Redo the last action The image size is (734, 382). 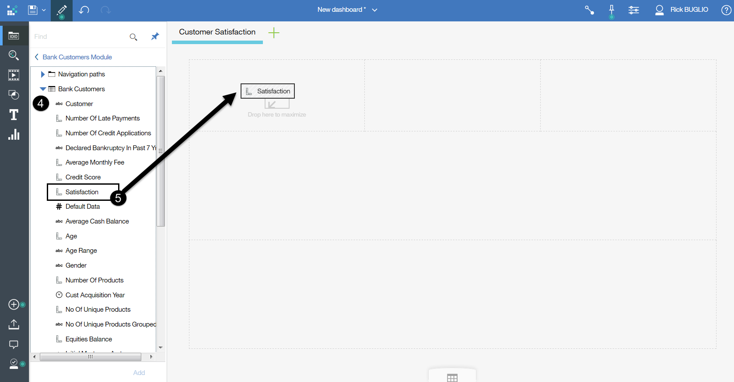coord(105,10)
